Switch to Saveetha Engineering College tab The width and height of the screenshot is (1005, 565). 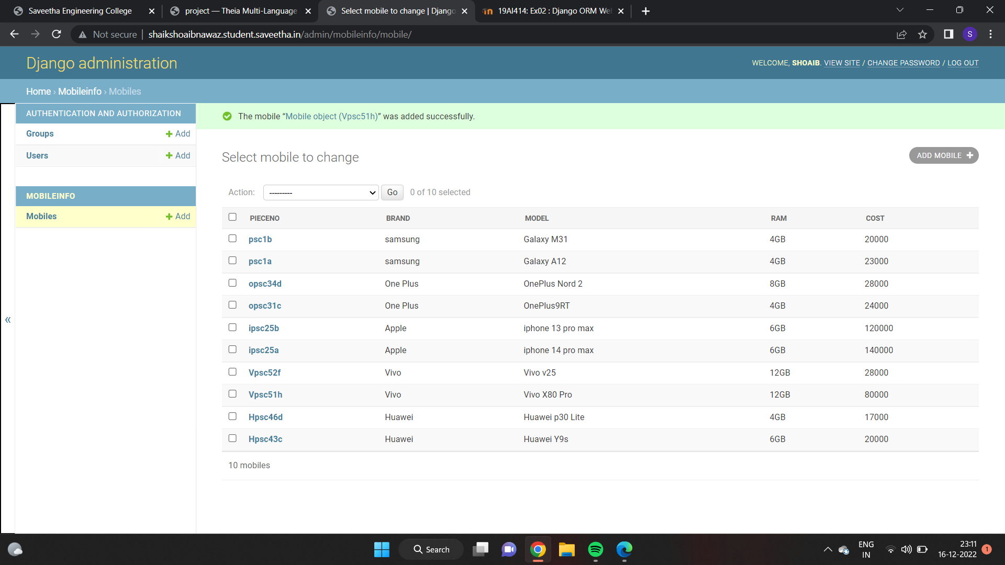pos(80,11)
